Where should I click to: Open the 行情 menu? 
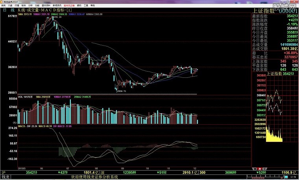[16, 6]
